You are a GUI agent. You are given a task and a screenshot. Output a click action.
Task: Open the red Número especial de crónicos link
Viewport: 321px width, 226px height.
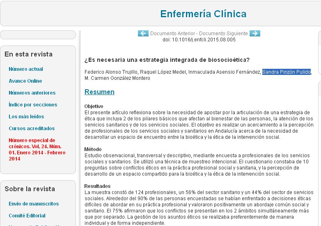tap(32, 149)
